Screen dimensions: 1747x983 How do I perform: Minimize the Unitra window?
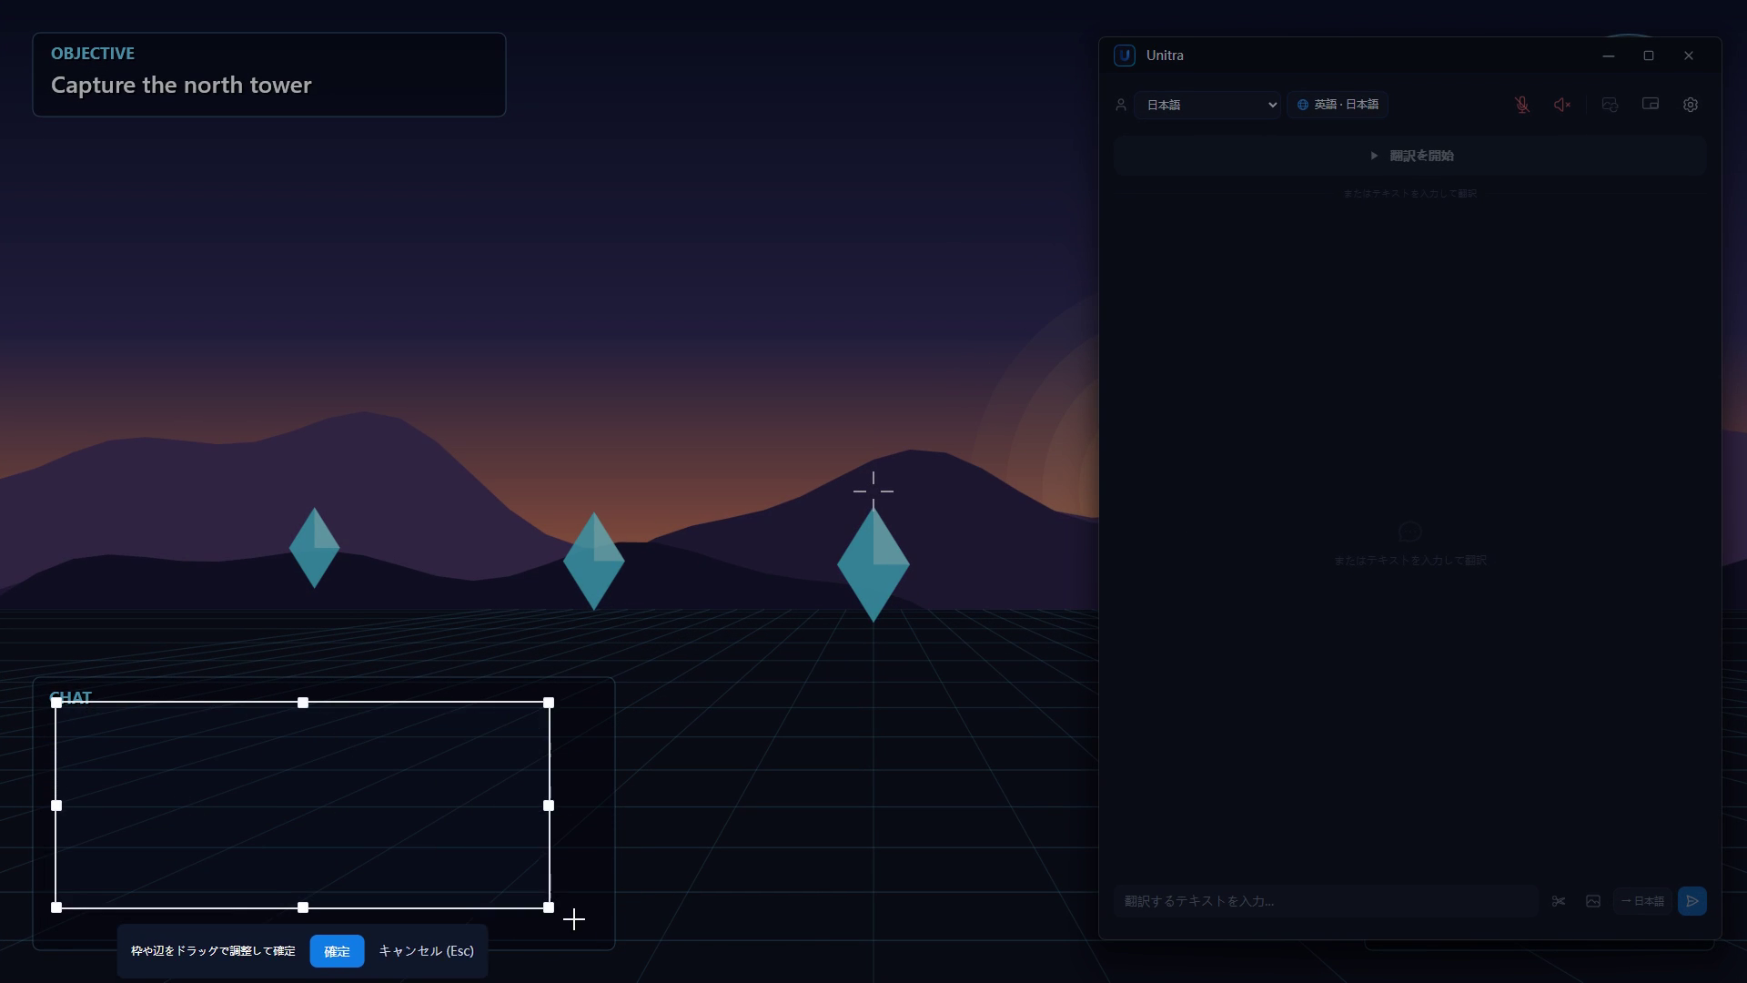pos(1609,56)
